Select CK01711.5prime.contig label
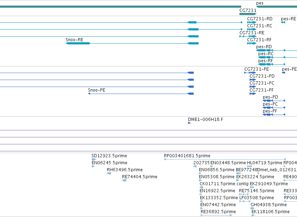The image size is (297, 217). (224, 184)
